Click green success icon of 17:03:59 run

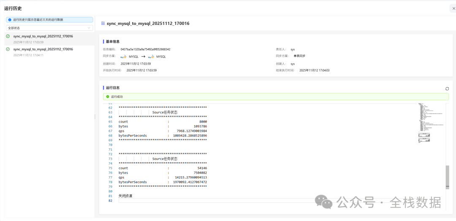coord(8,36)
